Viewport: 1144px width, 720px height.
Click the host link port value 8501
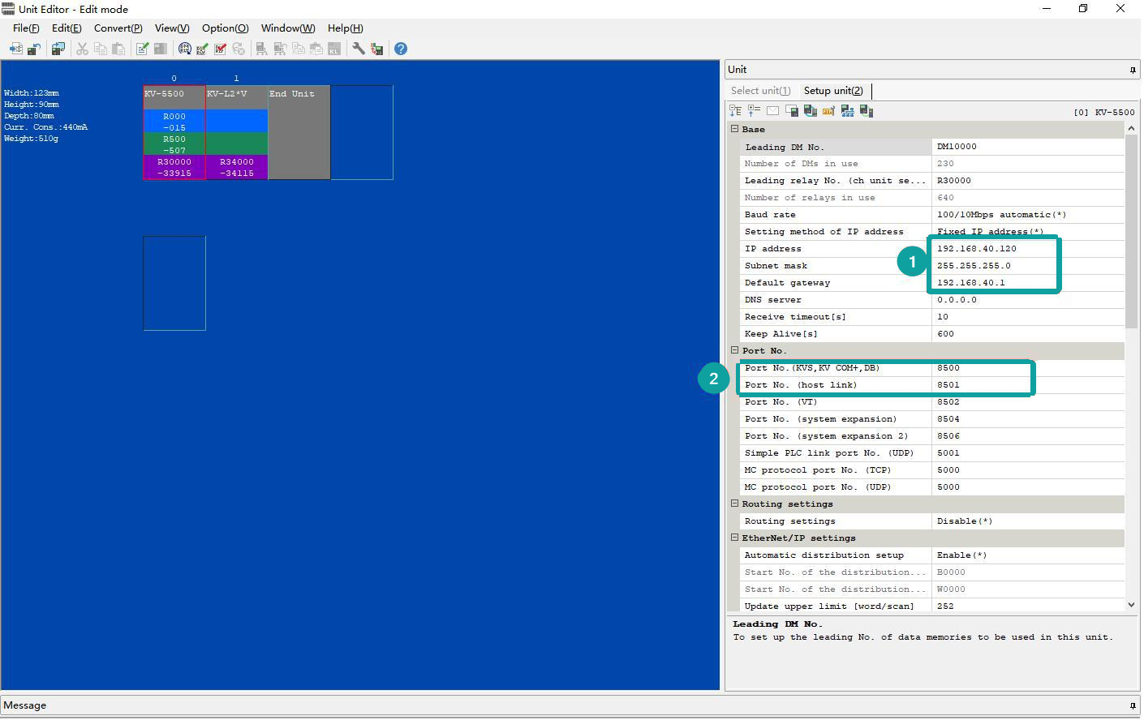948,385
